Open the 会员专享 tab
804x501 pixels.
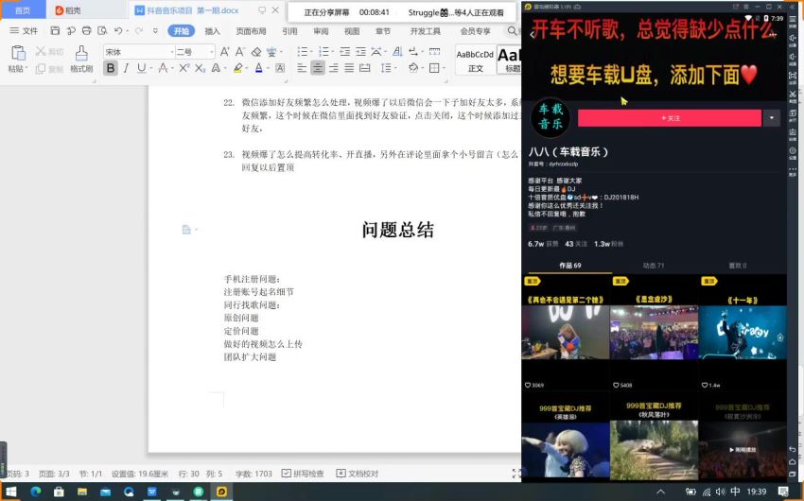pyautogui.click(x=476, y=31)
